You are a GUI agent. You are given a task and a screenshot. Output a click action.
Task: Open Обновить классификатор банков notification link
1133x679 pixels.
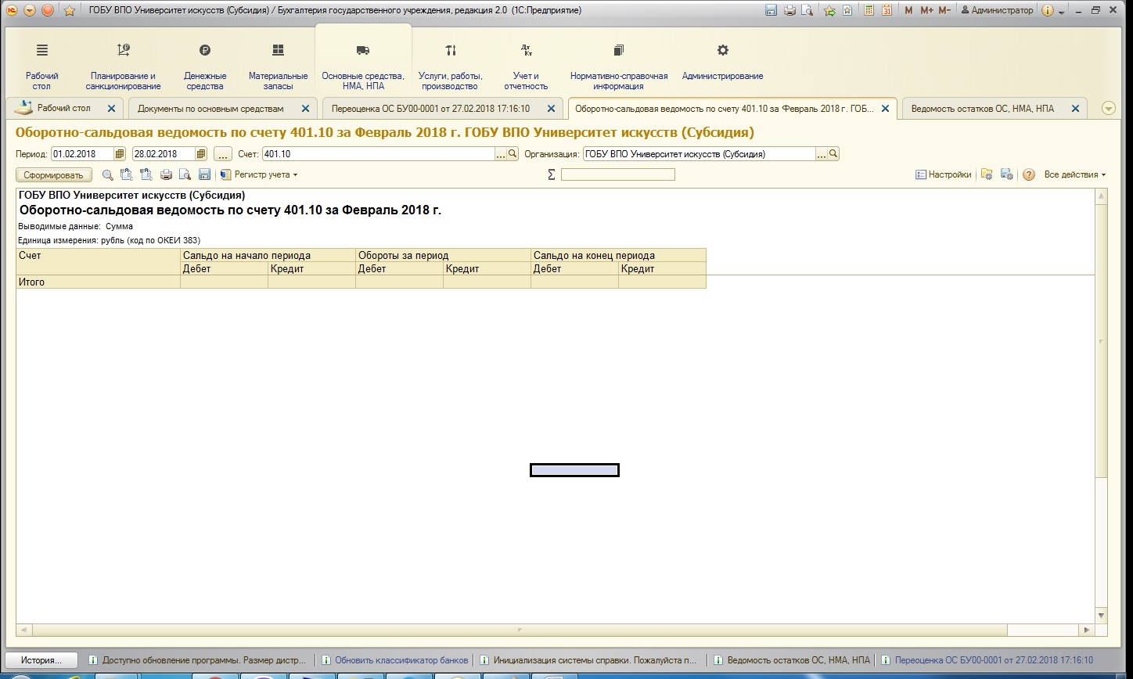pos(401,660)
